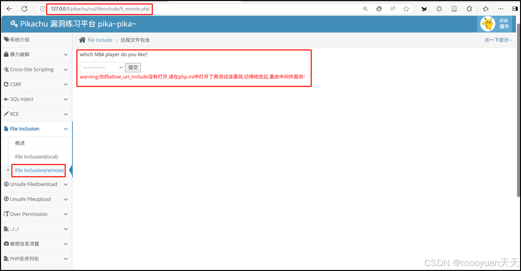The height and width of the screenshot is (271, 521).
Task: Open 系统介绍 sidebar item
Action: pos(37,40)
